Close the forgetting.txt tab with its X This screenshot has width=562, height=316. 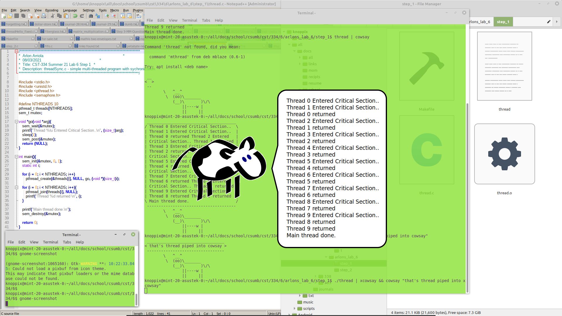coord(26,24)
